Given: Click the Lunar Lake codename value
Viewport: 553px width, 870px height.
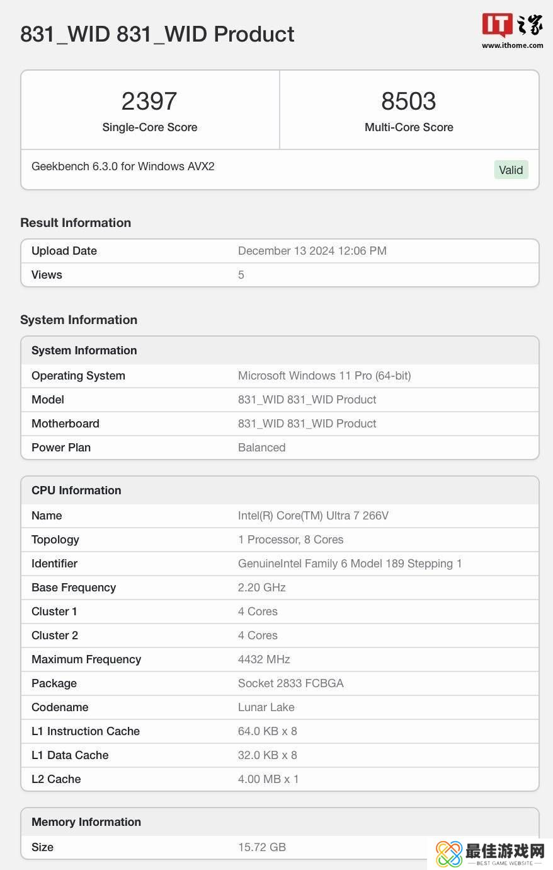Looking at the screenshot, I should (266, 707).
